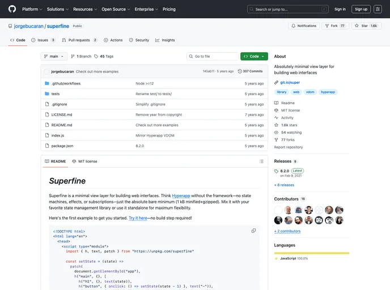Click the link icon beside git.io/super
This screenshot has height=290, width=390.
[276, 83]
